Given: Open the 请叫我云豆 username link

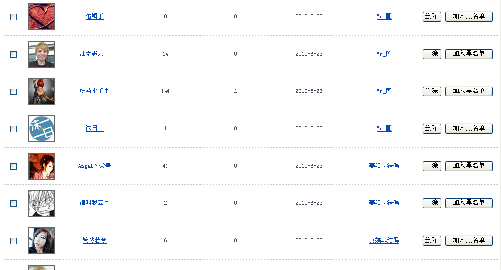Looking at the screenshot, I should (x=94, y=203).
